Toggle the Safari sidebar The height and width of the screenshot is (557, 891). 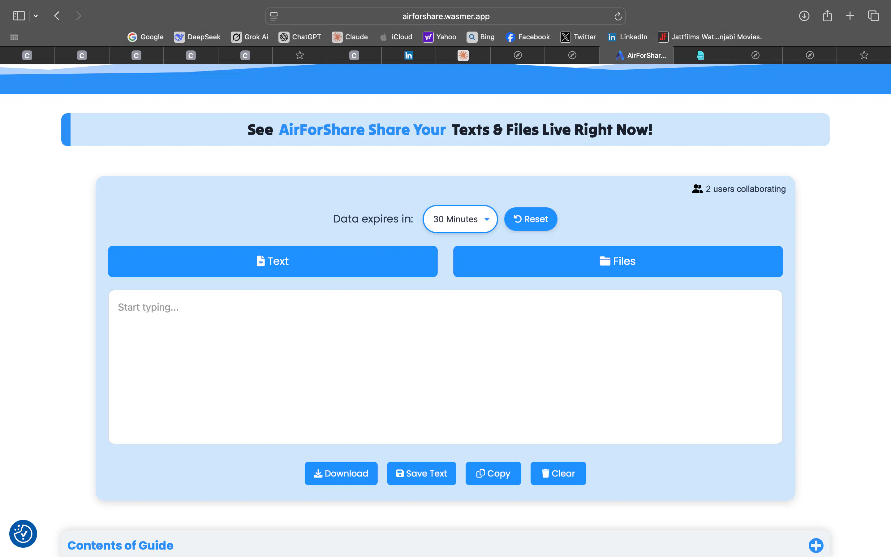(x=19, y=15)
